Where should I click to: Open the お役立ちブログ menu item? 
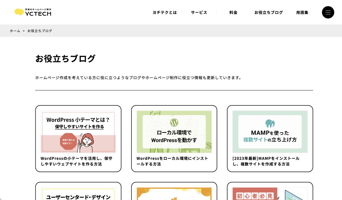coord(268,13)
